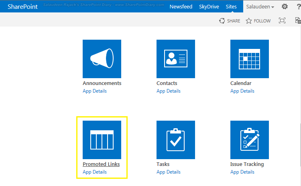Image resolution: width=301 pixels, height=186 pixels.
Task: Open App Details under Tasks
Action: pyautogui.click(x=169, y=172)
